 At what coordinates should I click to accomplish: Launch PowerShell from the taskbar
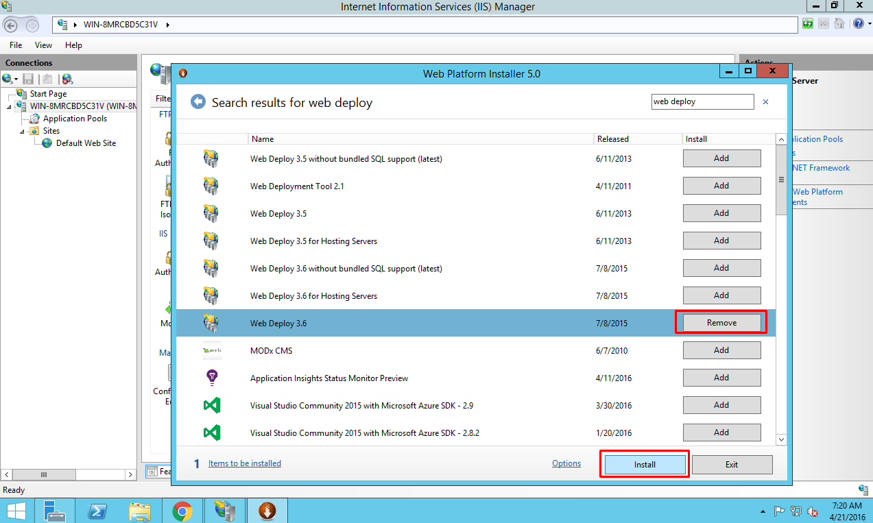(x=97, y=511)
